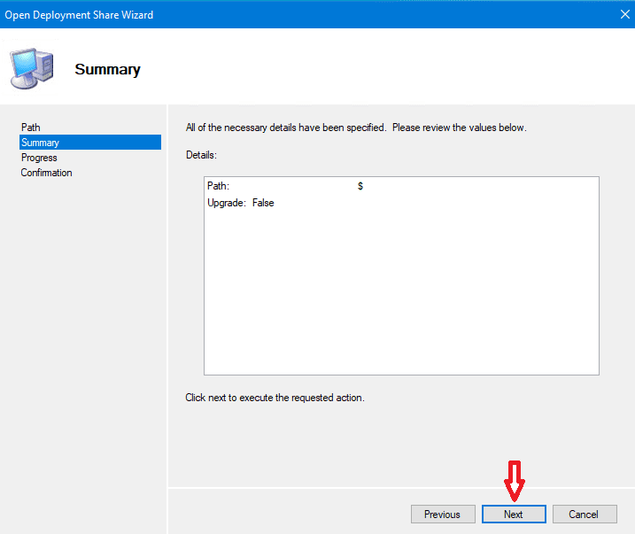Screen dimensions: 635x534
Task: Select the Path line in details
Action: pos(218,186)
